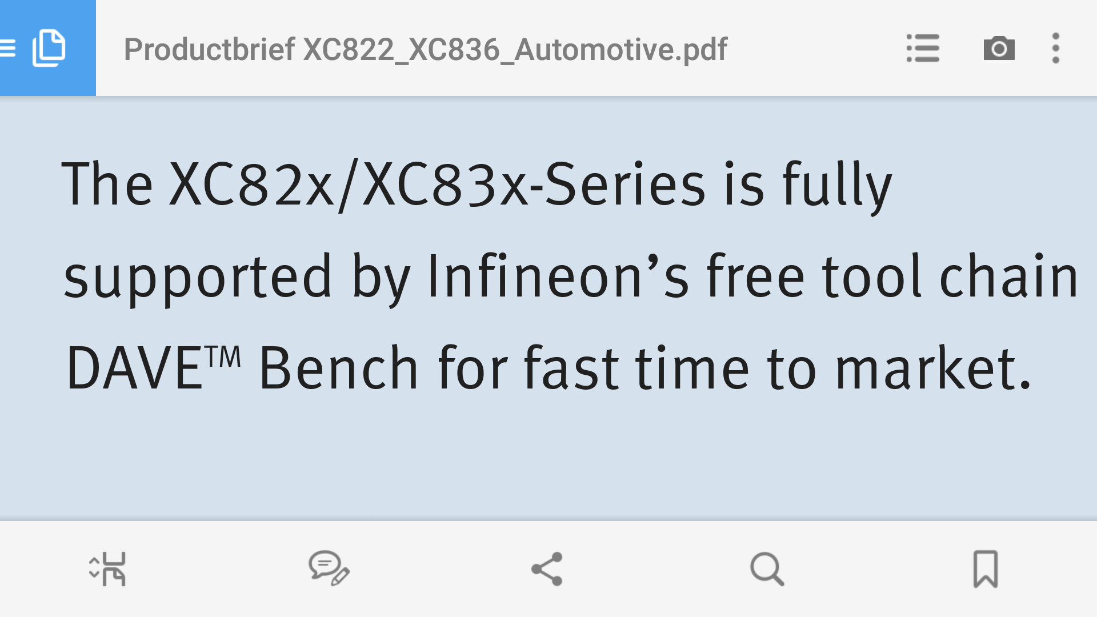Click the Productbrief XC822_XC836_Automotive.pdf title

tap(426, 49)
